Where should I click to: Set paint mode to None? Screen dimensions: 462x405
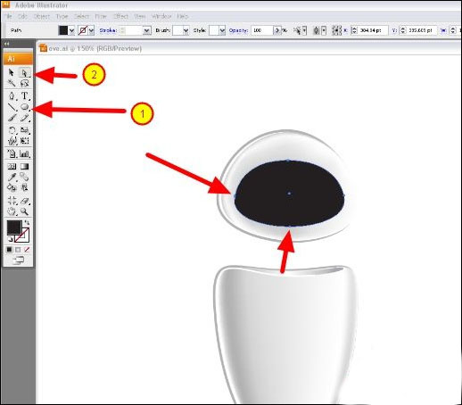(27, 250)
